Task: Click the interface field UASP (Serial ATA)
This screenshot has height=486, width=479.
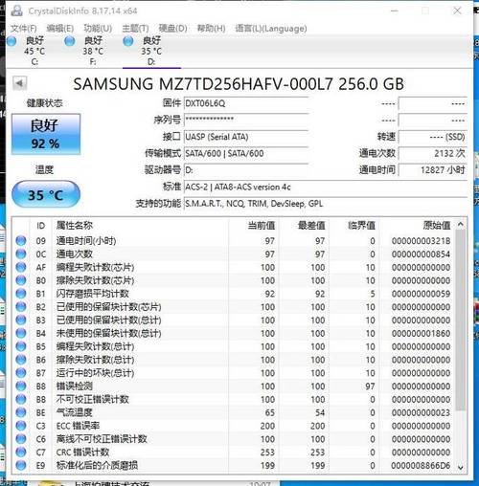Action: point(246,137)
